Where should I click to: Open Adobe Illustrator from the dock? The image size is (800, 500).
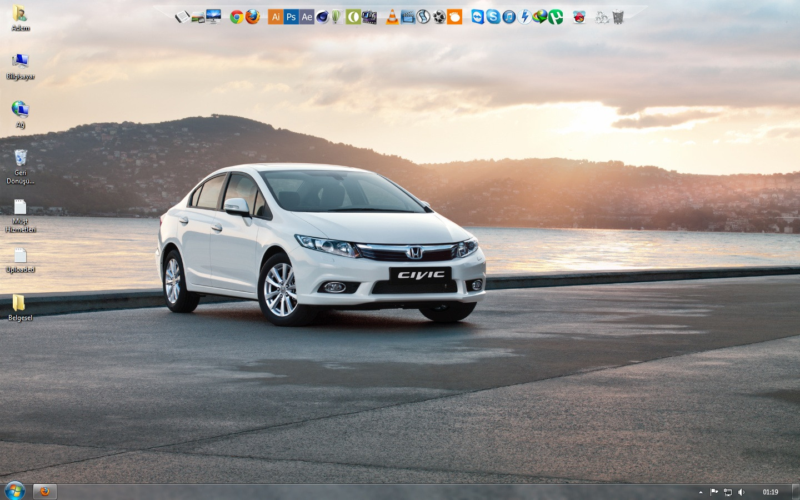pyautogui.click(x=276, y=17)
